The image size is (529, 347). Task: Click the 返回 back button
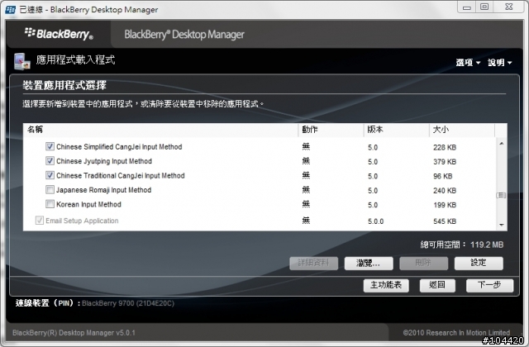[437, 285]
